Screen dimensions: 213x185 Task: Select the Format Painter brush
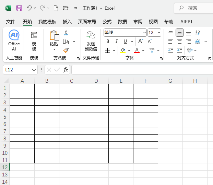(66, 50)
